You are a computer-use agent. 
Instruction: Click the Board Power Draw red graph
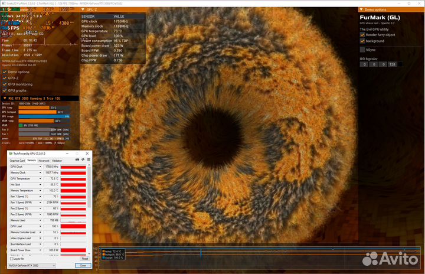coord(73,250)
